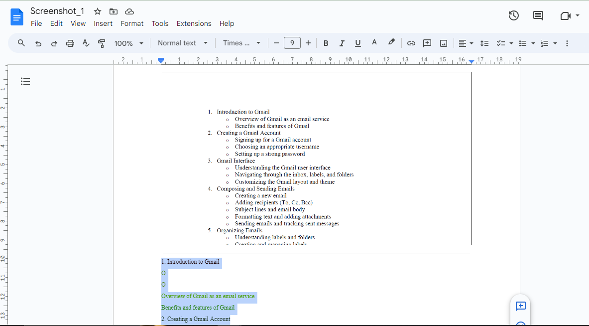Undo the last action
The image size is (589, 326).
pos(38,43)
